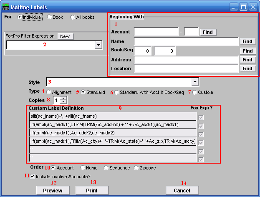Image resolution: width=260 pixels, height=197 pixels.
Task: Click New FoxPro filter expression button
Action: [x=65, y=36]
